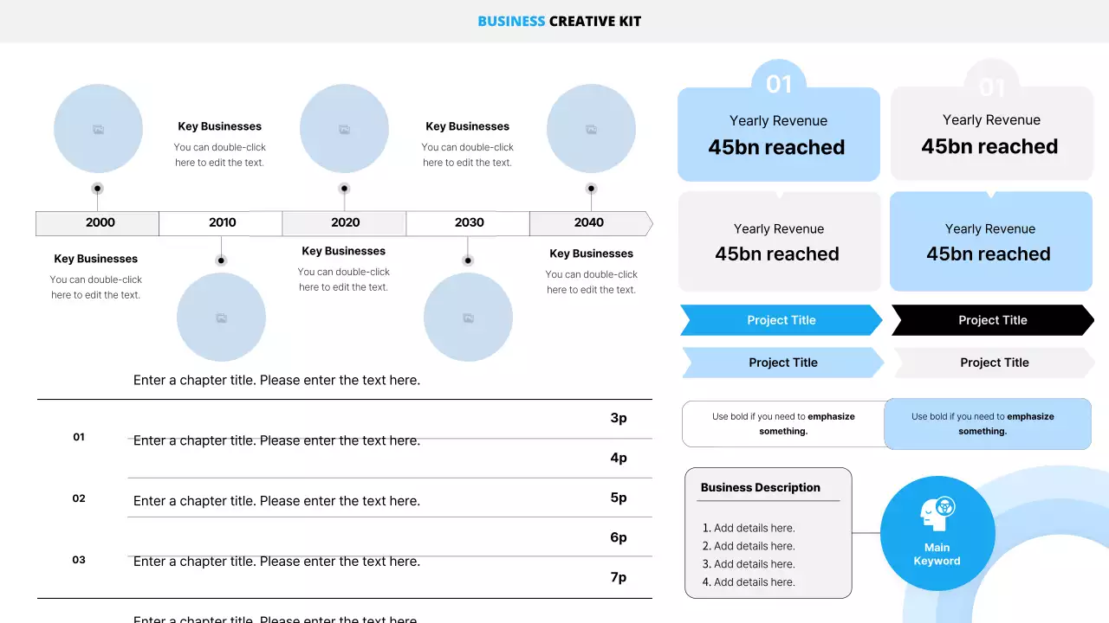Click the blue emphasize text box
This screenshot has width=1109, height=623.
[987, 423]
